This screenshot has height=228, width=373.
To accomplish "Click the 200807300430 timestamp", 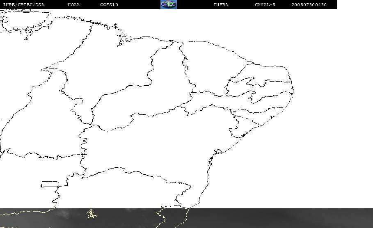I will 309,5.
